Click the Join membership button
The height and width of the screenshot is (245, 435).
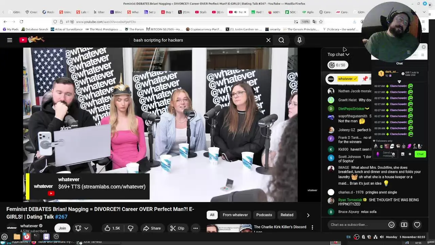click(x=62, y=228)
